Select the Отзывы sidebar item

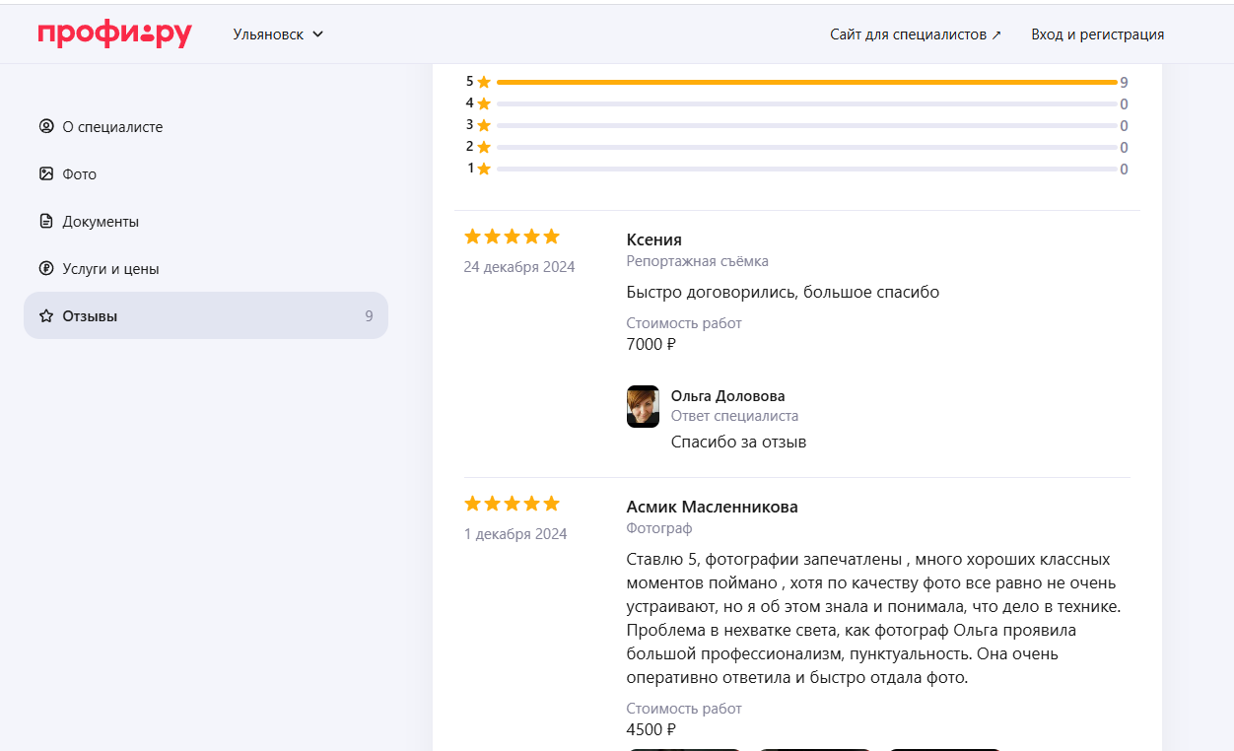coord(205,315)
